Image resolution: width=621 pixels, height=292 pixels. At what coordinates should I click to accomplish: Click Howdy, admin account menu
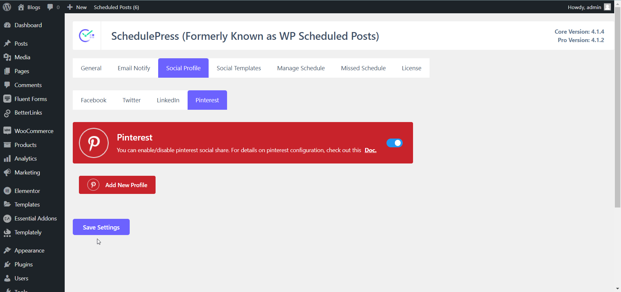click(589, 7)
